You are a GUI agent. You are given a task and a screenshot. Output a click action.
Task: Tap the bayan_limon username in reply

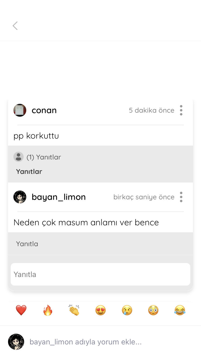click(x=59, y=197)
